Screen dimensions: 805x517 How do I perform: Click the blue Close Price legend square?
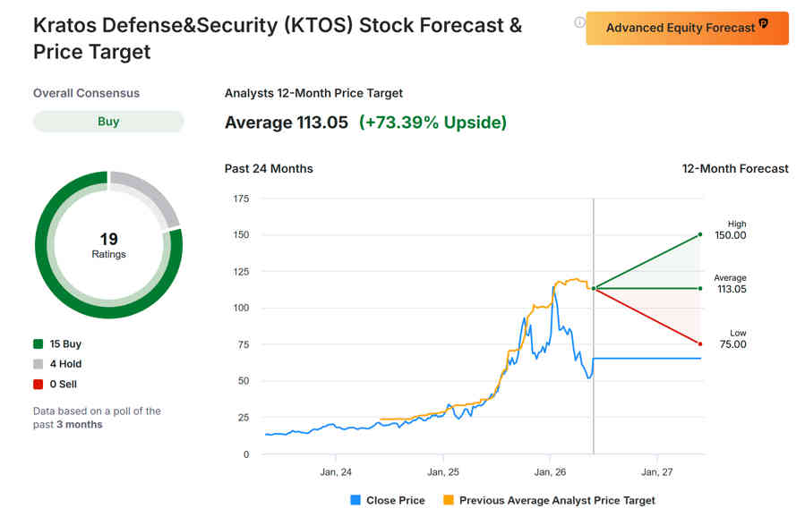(x=355, y=500)
